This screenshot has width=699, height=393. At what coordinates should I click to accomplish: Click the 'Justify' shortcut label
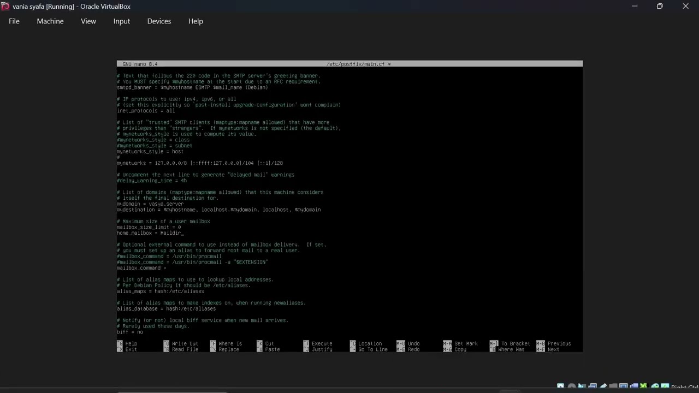(x=322, y=349)
